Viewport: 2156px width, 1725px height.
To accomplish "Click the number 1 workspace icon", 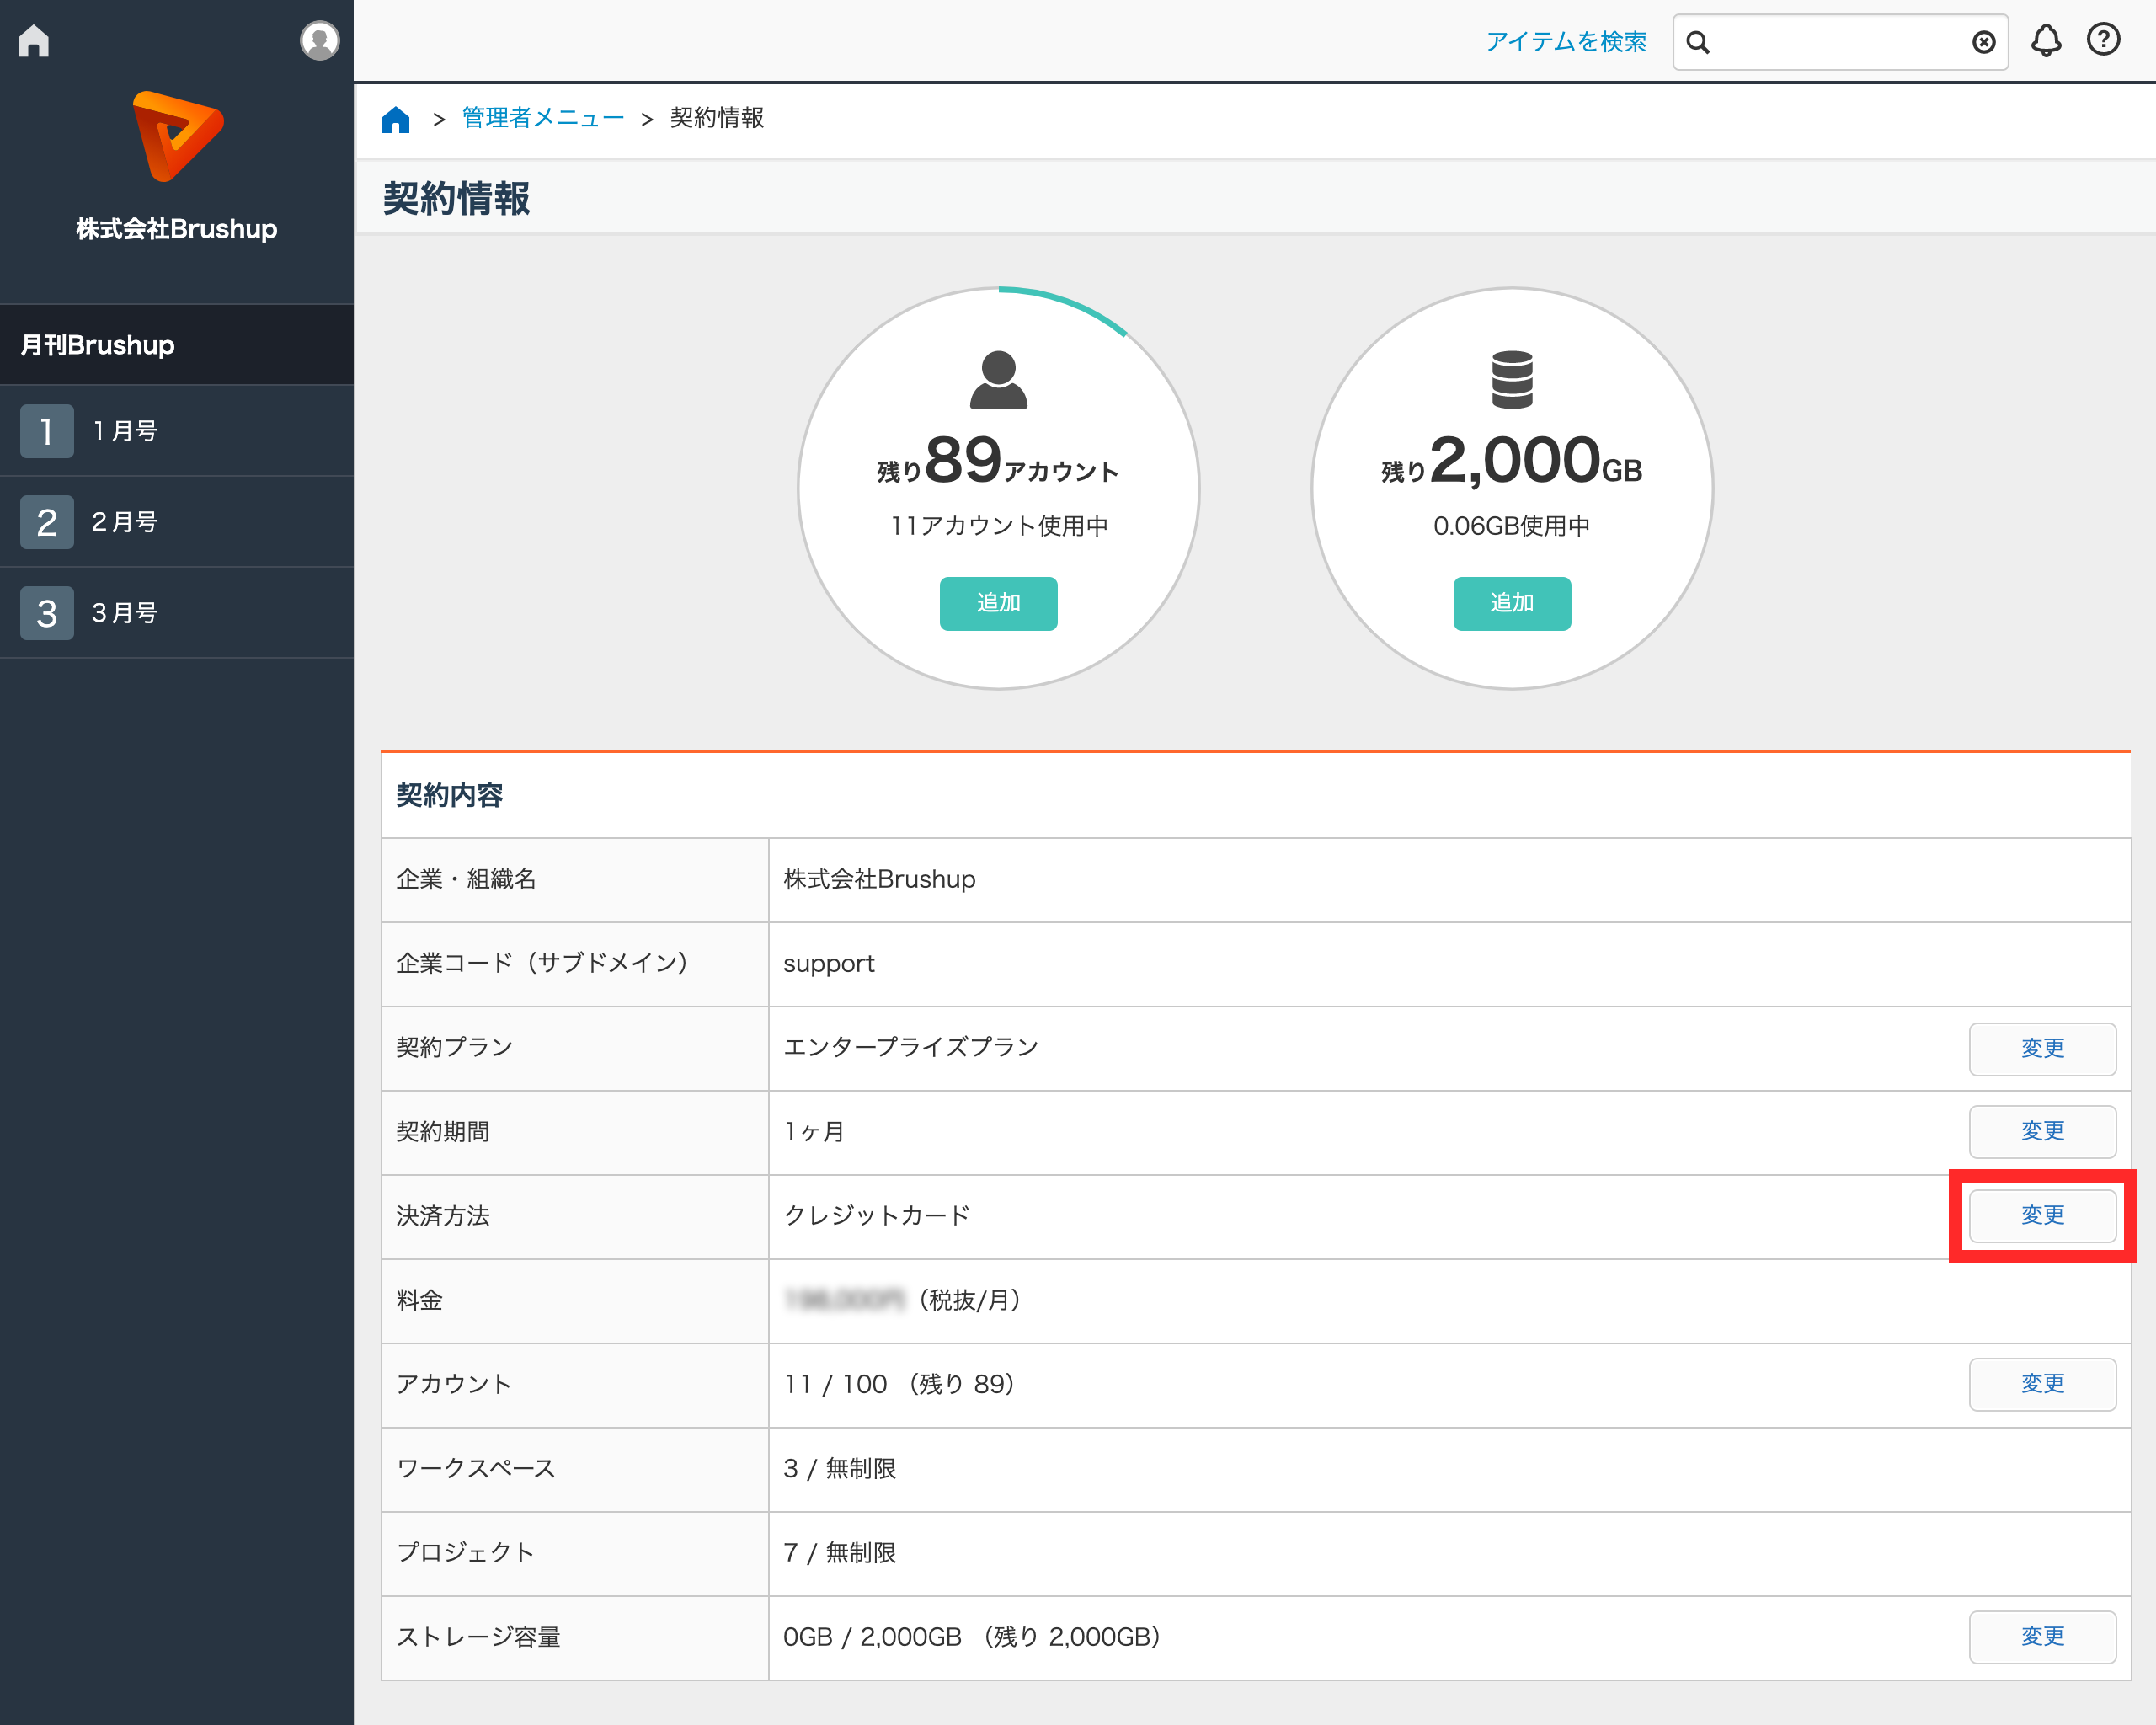I will tap(47, 431).
